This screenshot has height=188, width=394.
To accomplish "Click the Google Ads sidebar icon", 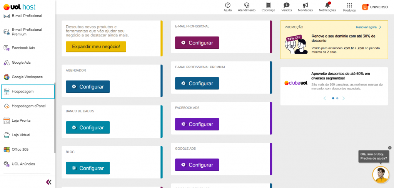I will (x=7, y=63).
